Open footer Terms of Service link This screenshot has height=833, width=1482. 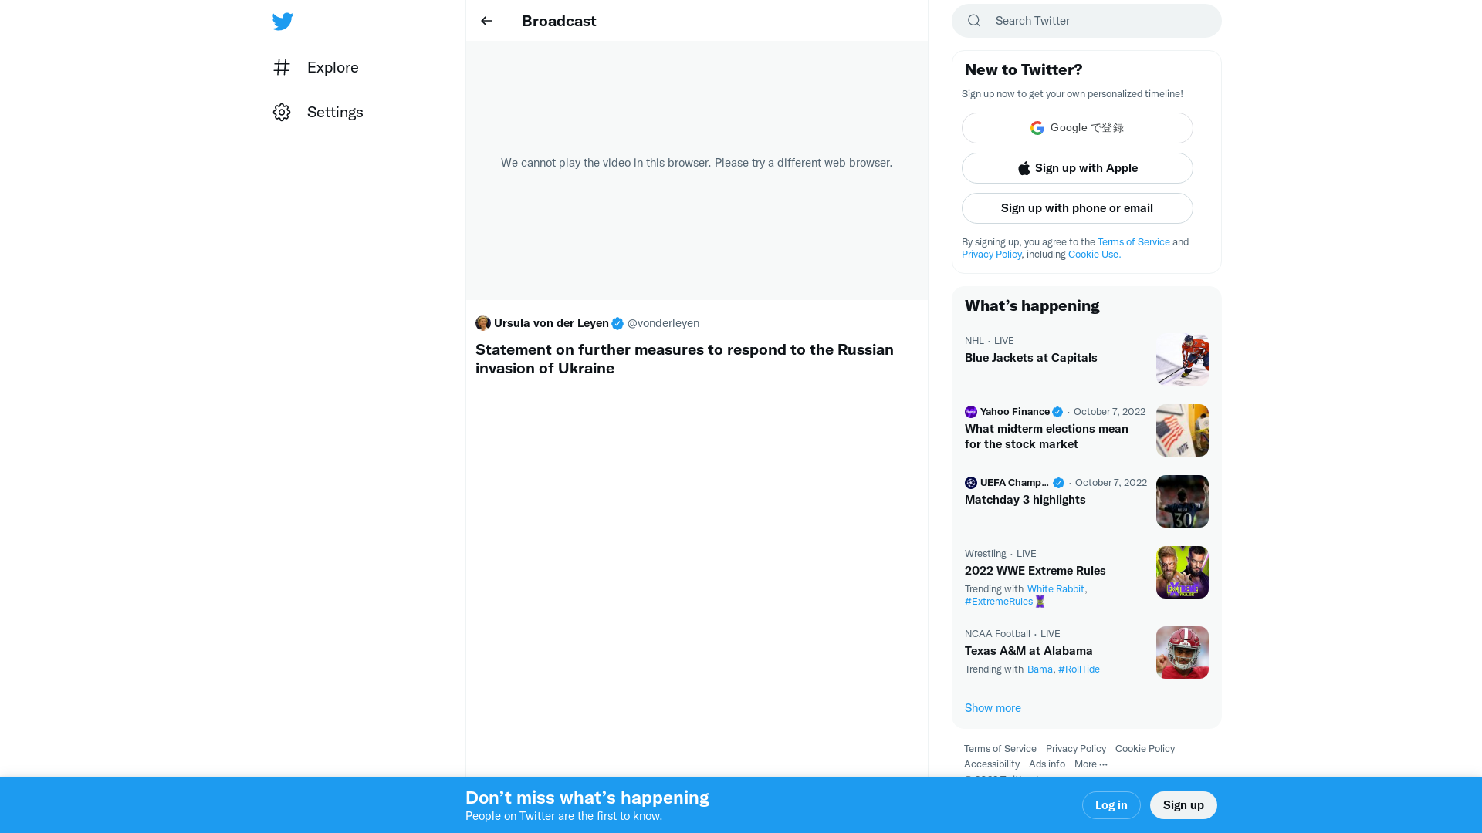coord(1000,749)
